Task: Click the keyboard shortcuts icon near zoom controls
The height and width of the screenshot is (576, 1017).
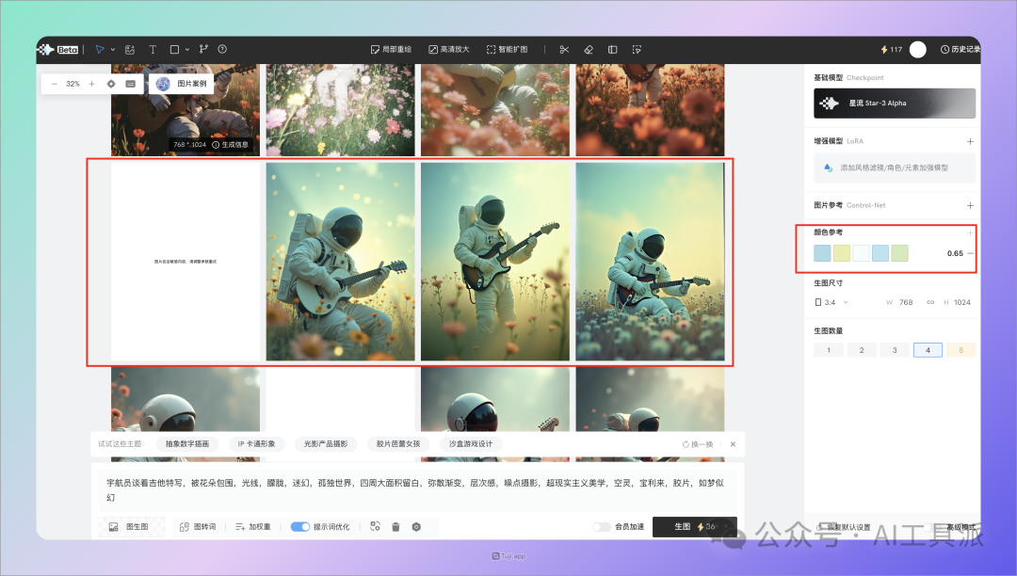Action: (129, 83)
